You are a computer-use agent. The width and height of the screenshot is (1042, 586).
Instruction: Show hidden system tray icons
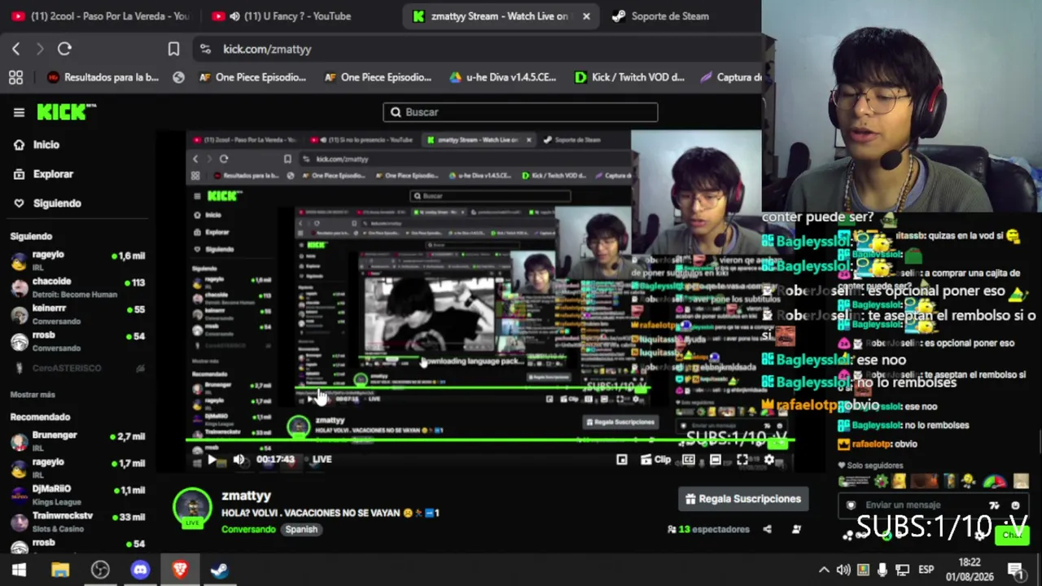(824, 570)
